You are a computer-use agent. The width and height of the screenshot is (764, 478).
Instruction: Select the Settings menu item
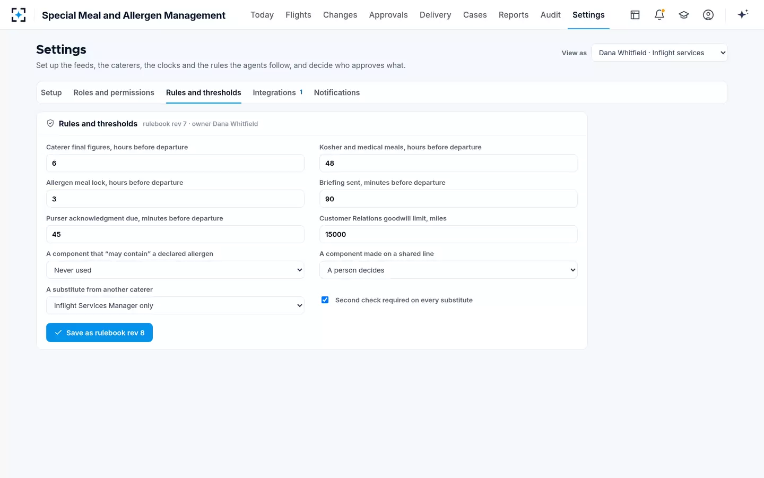click(x=588, y=15)
